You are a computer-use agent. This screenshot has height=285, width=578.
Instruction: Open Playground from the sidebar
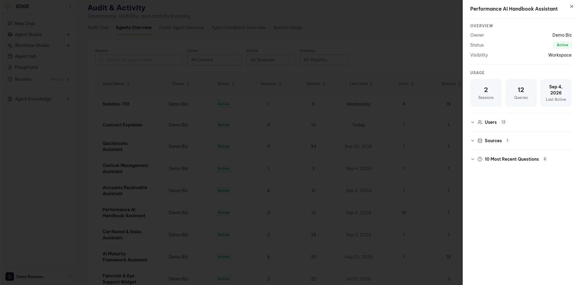[26, 67]
